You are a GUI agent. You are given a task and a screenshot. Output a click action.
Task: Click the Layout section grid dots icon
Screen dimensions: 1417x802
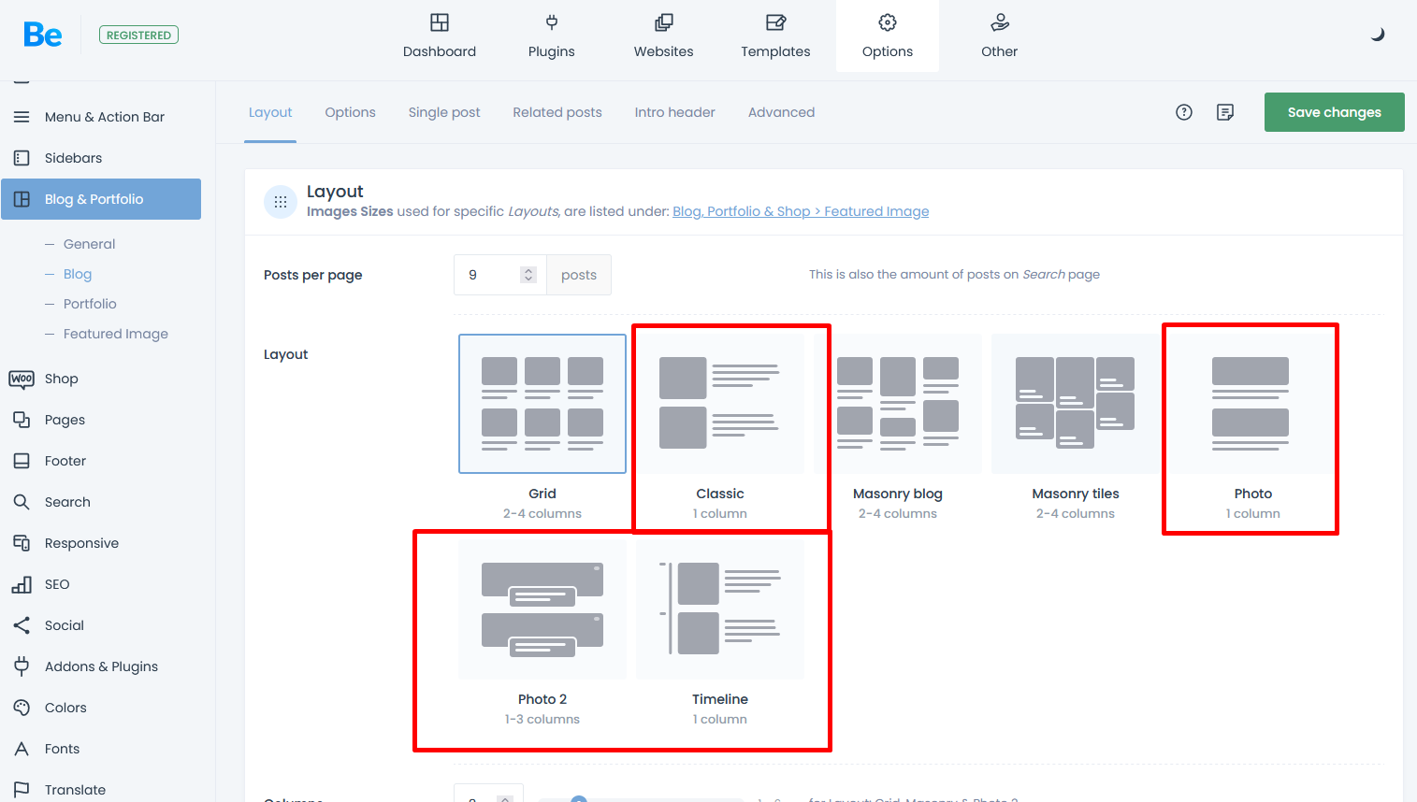coord(281,202)
